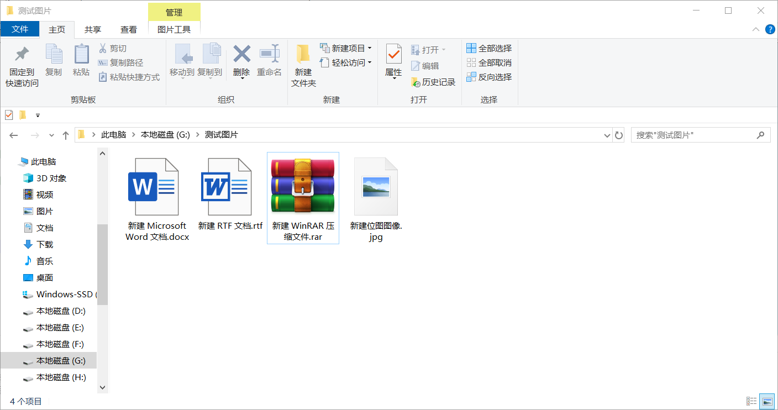Click History (历史记录) icon

[416, 82]
